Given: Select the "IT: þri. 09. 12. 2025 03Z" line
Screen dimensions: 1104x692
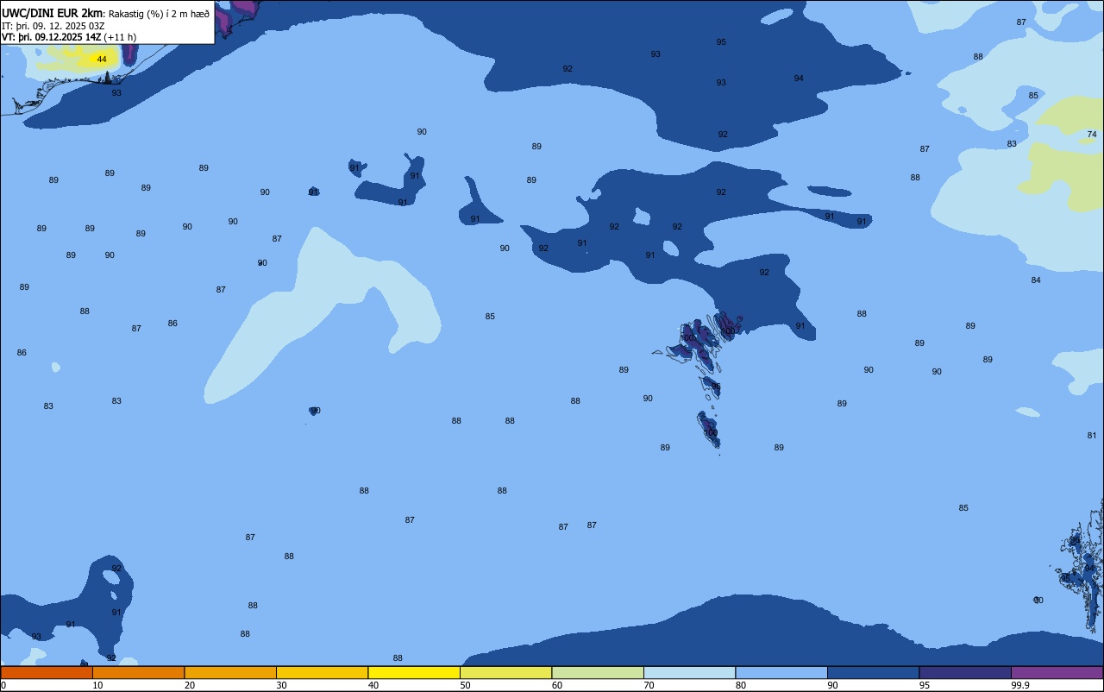Looking at the screenshot, I should click(53, 25).
